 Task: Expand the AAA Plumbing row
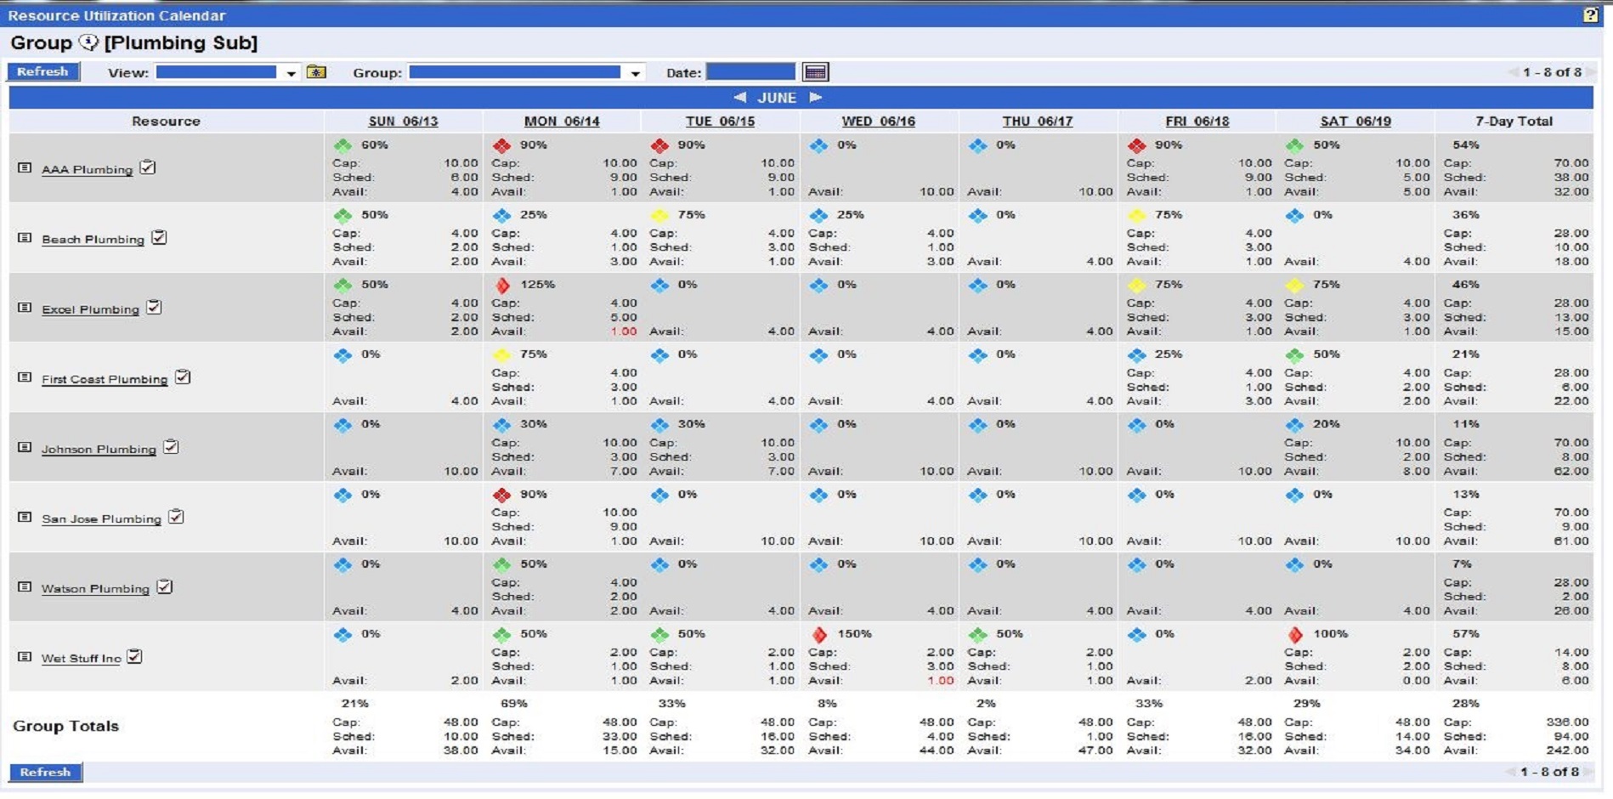(x=25, y=168)
